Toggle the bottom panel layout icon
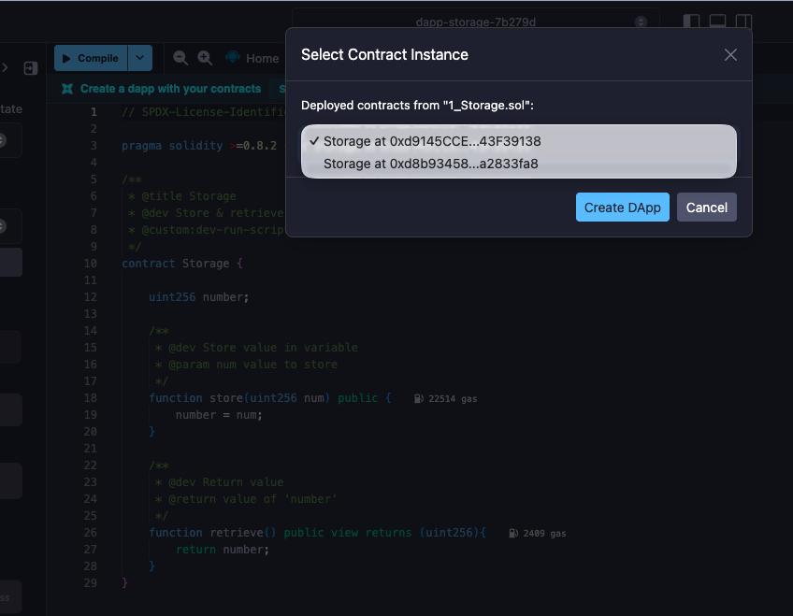 (x=717, y=21)
